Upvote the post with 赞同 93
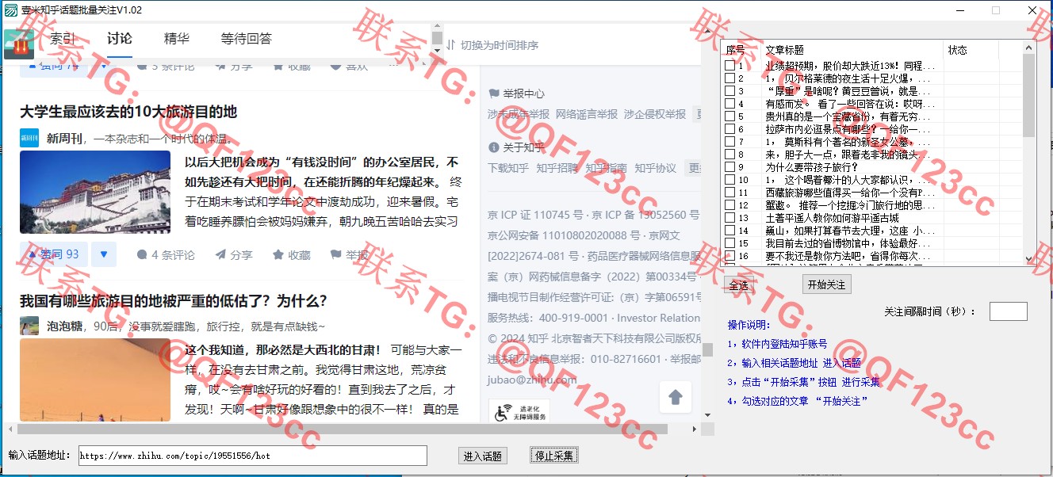This screenshot has width=1053, height=477. pos(54,254)
